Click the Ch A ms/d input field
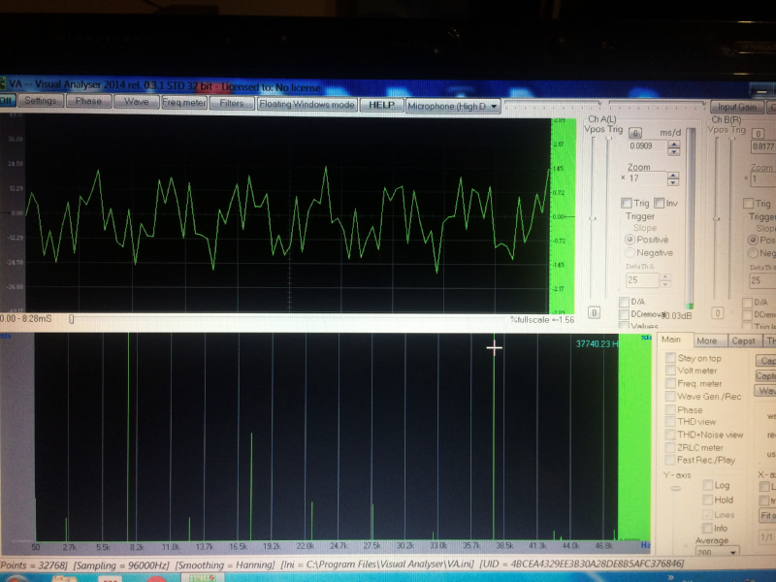This screenshot has height=582, width=776. click(646, 146)
